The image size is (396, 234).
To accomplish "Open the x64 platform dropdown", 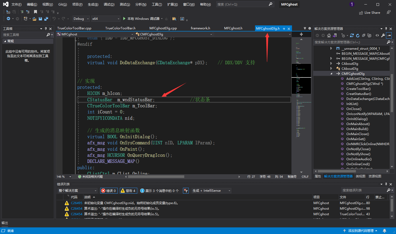I will pos(106,19).
